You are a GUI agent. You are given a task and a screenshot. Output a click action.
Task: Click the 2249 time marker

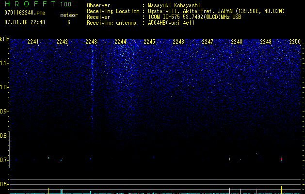266,42
